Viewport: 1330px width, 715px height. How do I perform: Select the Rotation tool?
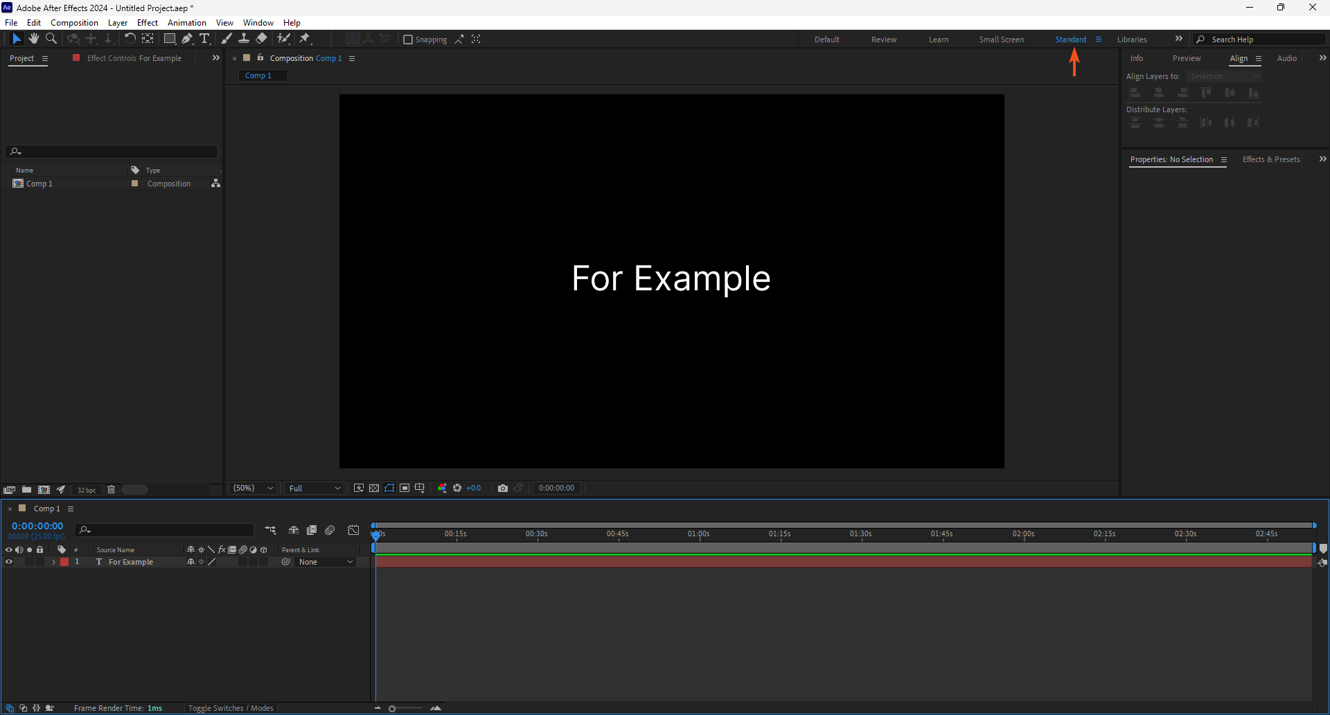(130, 39)
